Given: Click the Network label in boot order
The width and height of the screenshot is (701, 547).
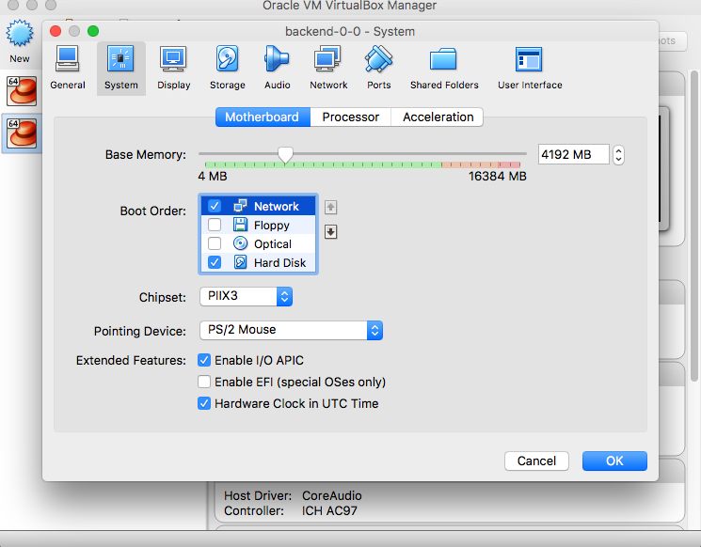Looking at the screenshot, I should tap(277, 206).
